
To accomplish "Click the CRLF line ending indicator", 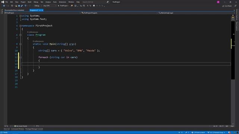I will (232, 126).
